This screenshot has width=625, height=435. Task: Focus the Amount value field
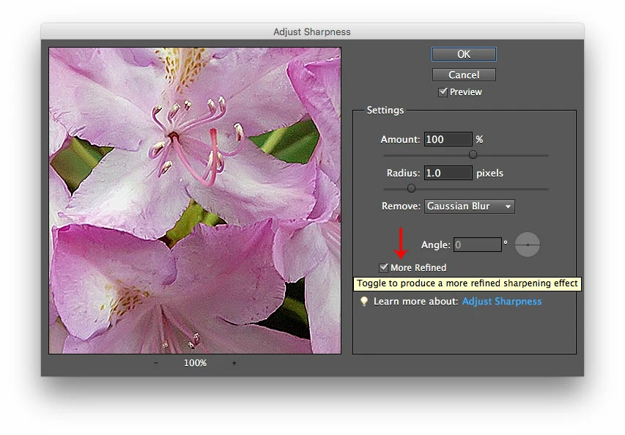click(x=448, y=139)
